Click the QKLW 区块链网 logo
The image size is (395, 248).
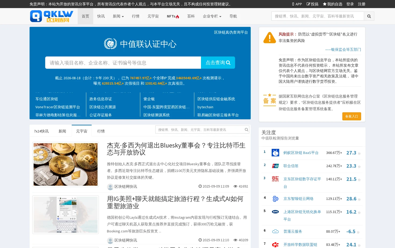pyautogui.click(x=52, y=16)
